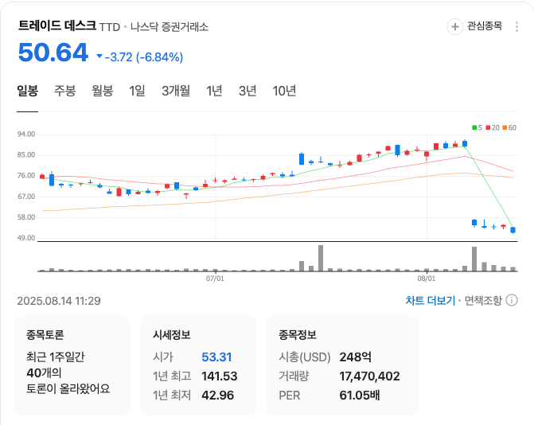Open the 종목토론 discussion card
The width and height of the screenshot is (534, 425).
point(72,365)
